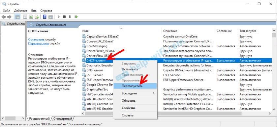Click the Refresh toolbar icon

click(x=31, y=17)
